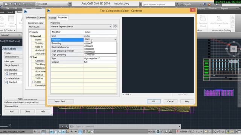Viewport: 241px width, 135px height.
Task: Select 0.000001 precision from the list
Action: click(88, 46)
